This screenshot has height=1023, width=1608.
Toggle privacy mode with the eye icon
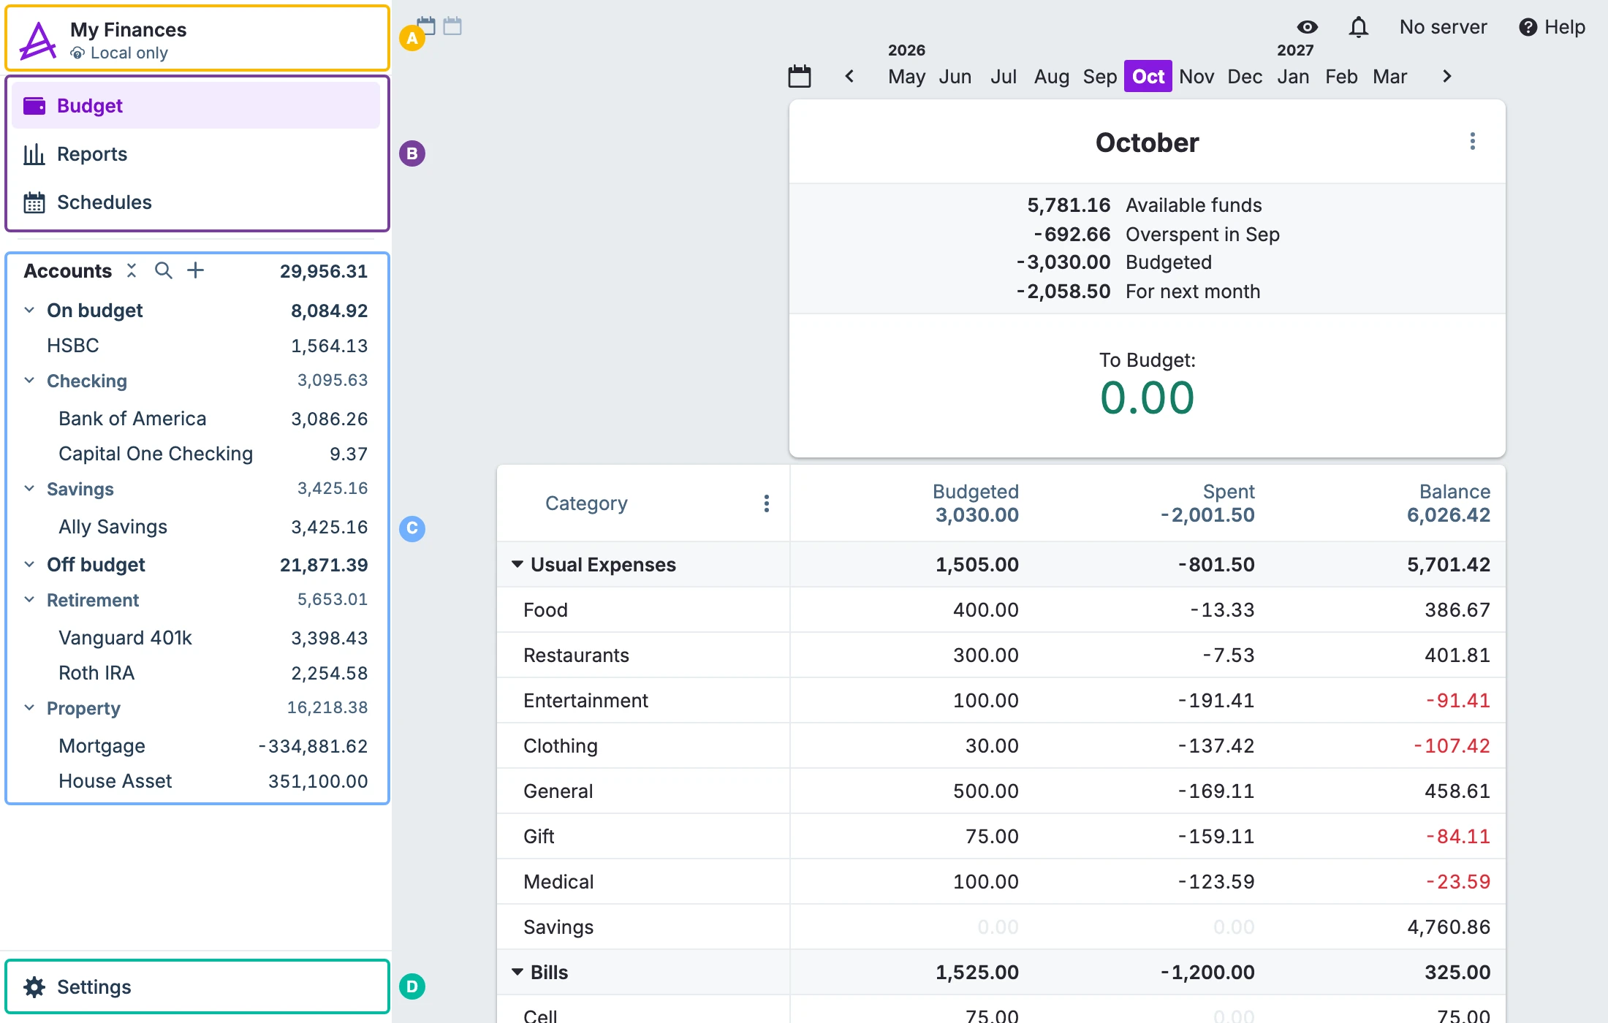(x=1308, y=27)
